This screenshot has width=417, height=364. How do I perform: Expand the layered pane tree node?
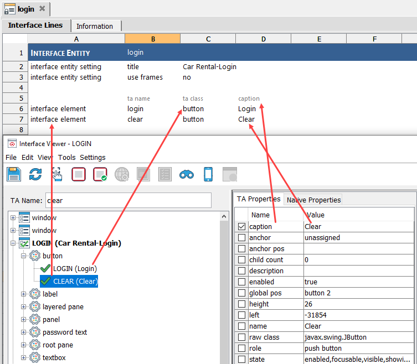tap(23, 306)
